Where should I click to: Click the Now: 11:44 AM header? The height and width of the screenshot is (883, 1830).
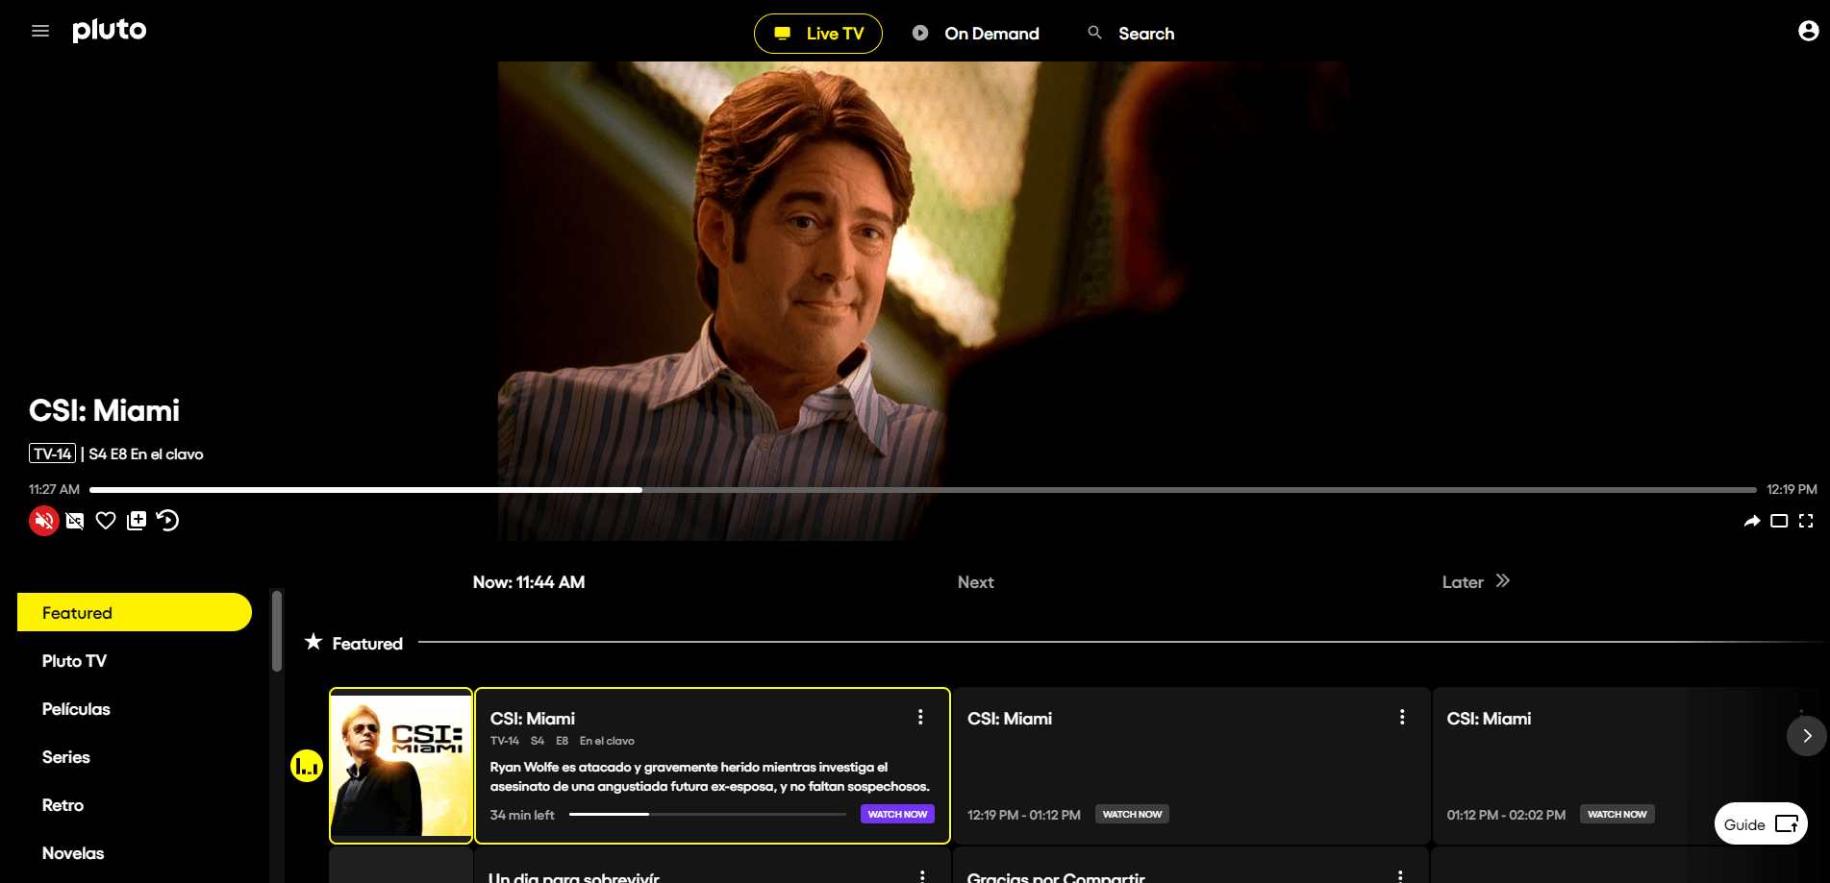click(x=529, y=582)
